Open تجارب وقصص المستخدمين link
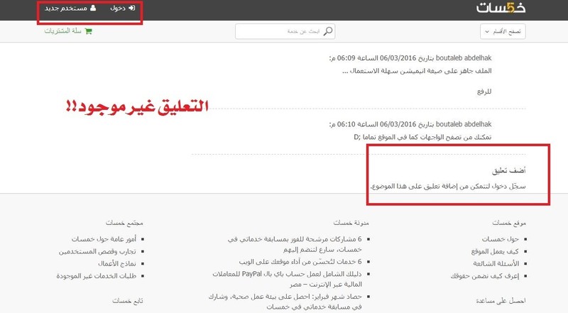 click(x=97, y=251)
